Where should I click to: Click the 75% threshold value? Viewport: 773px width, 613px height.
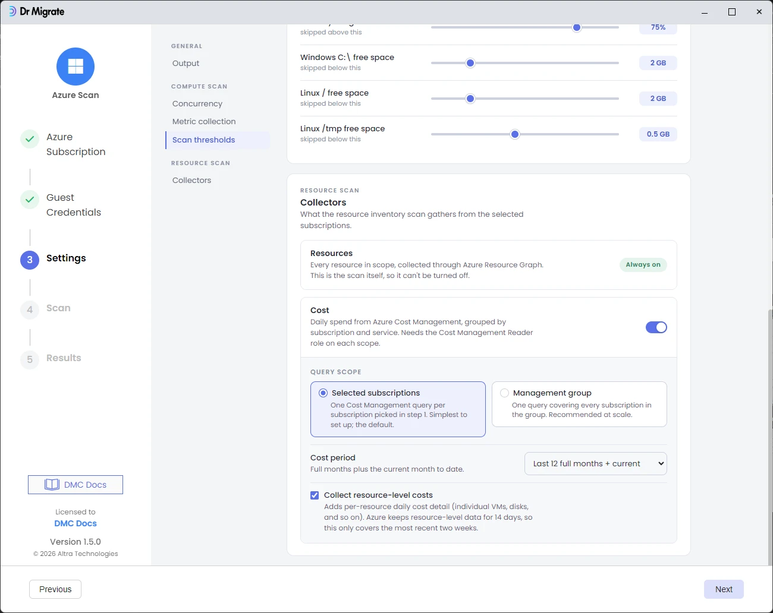tap(658, 28)
